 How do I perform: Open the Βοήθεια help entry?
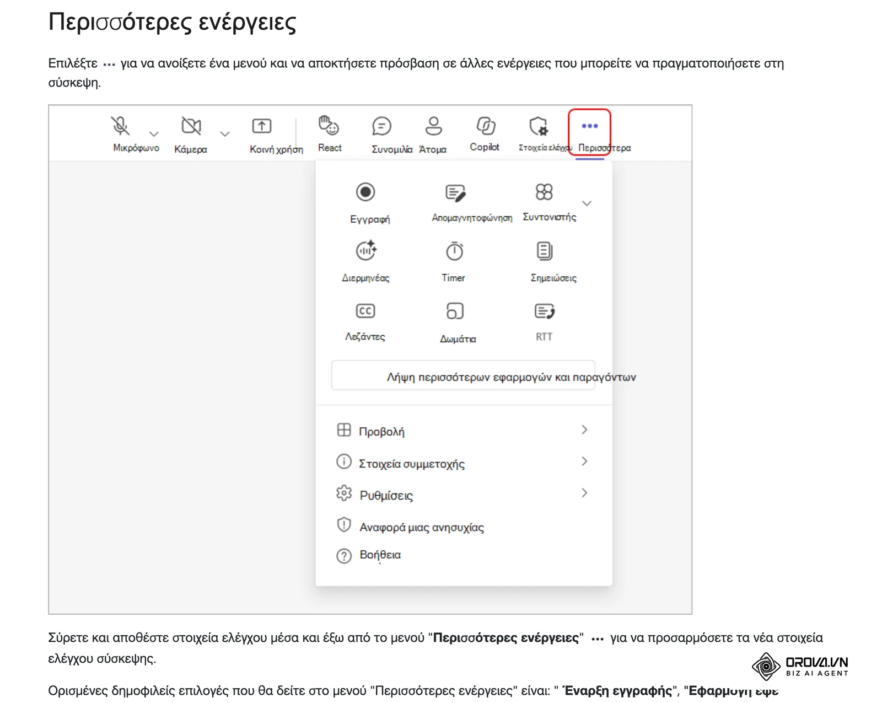point(463,555)
